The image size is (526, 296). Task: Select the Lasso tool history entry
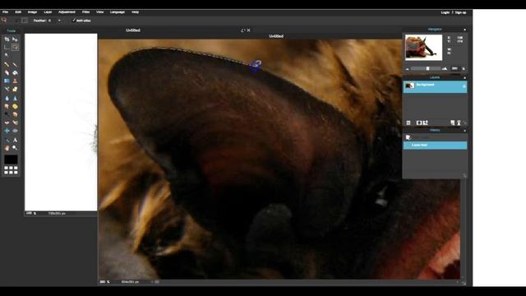pos(435,145)
